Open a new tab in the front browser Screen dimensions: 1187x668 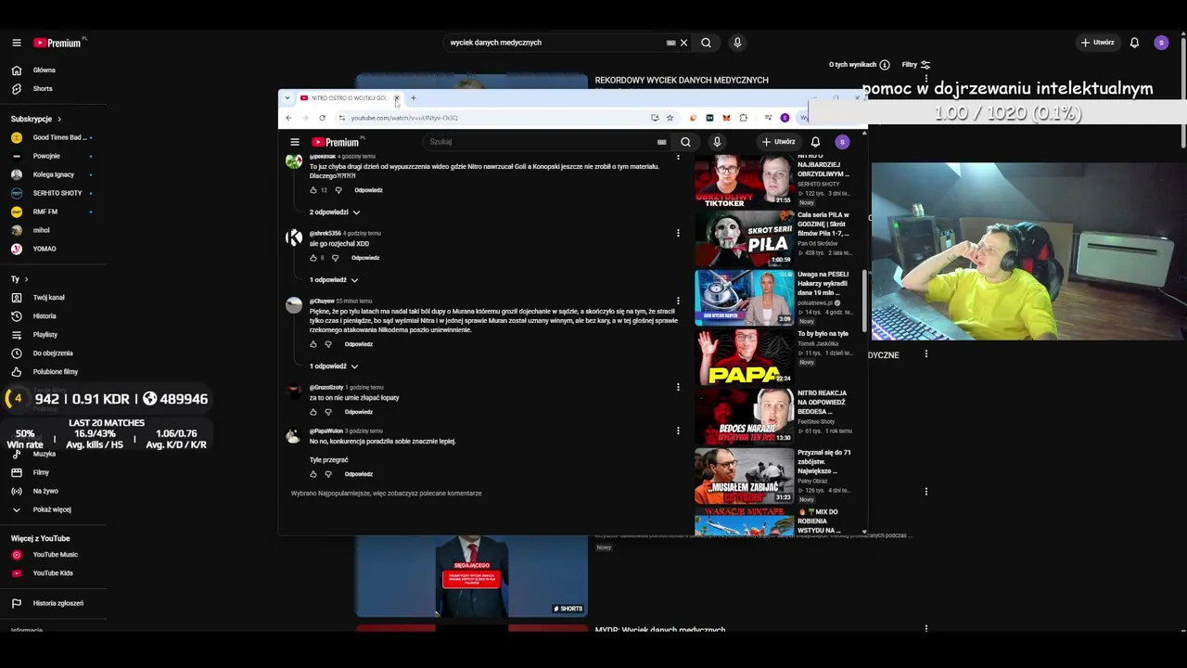(x=414, y=98)
